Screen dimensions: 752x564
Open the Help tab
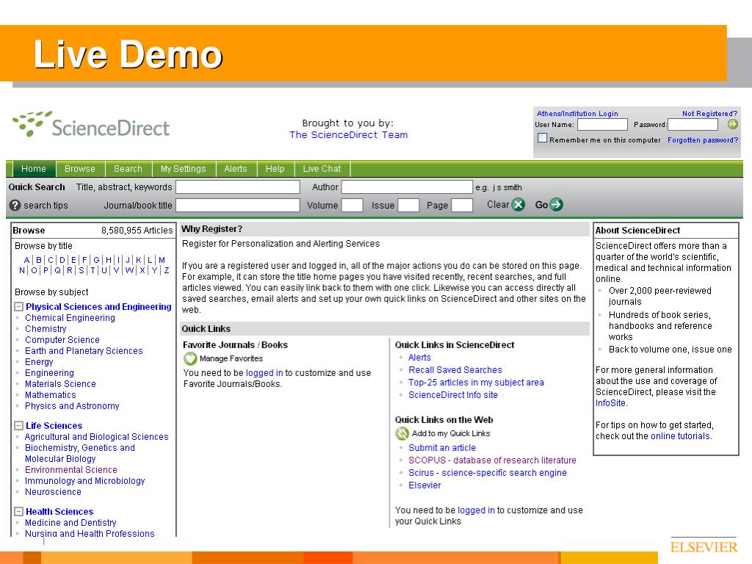pyautogui.click(x=275, y=169)
